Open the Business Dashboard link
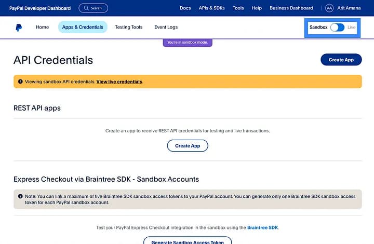The width and height of the screenshot is (374, 244). (x=291, y=8)
